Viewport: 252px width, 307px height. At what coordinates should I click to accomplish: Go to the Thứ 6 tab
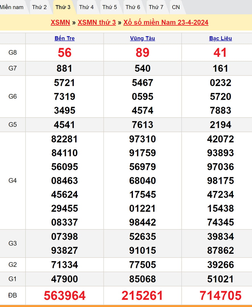(133, 7)
